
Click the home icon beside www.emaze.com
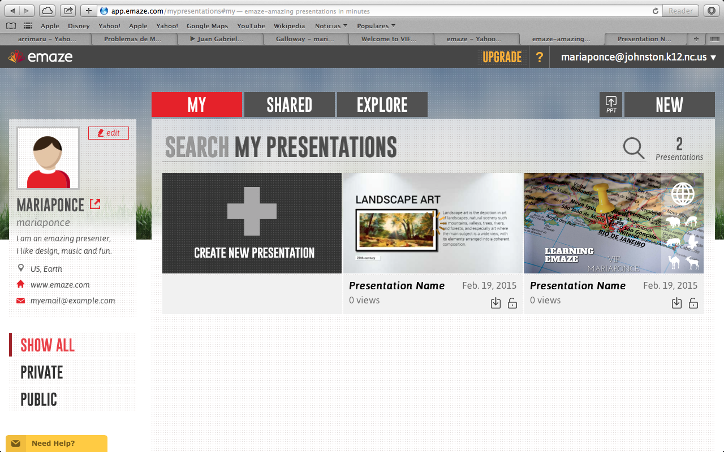pos(21,284)
